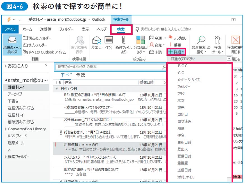
Task: Open the 検索ツール wrench icon
Action: [218, 40]
